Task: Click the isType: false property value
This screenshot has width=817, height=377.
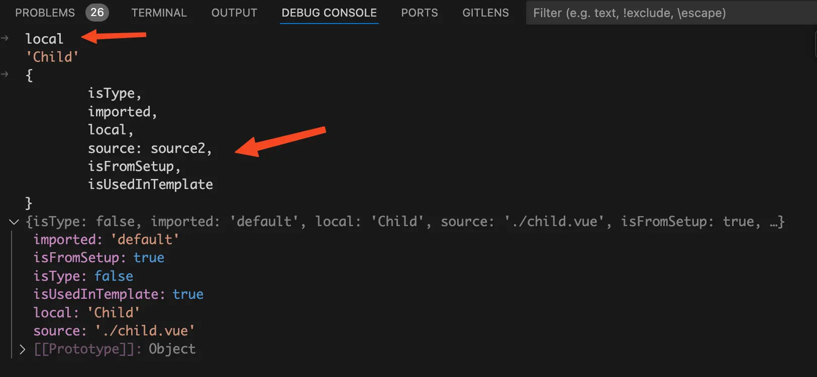Action: coord(114,276)
